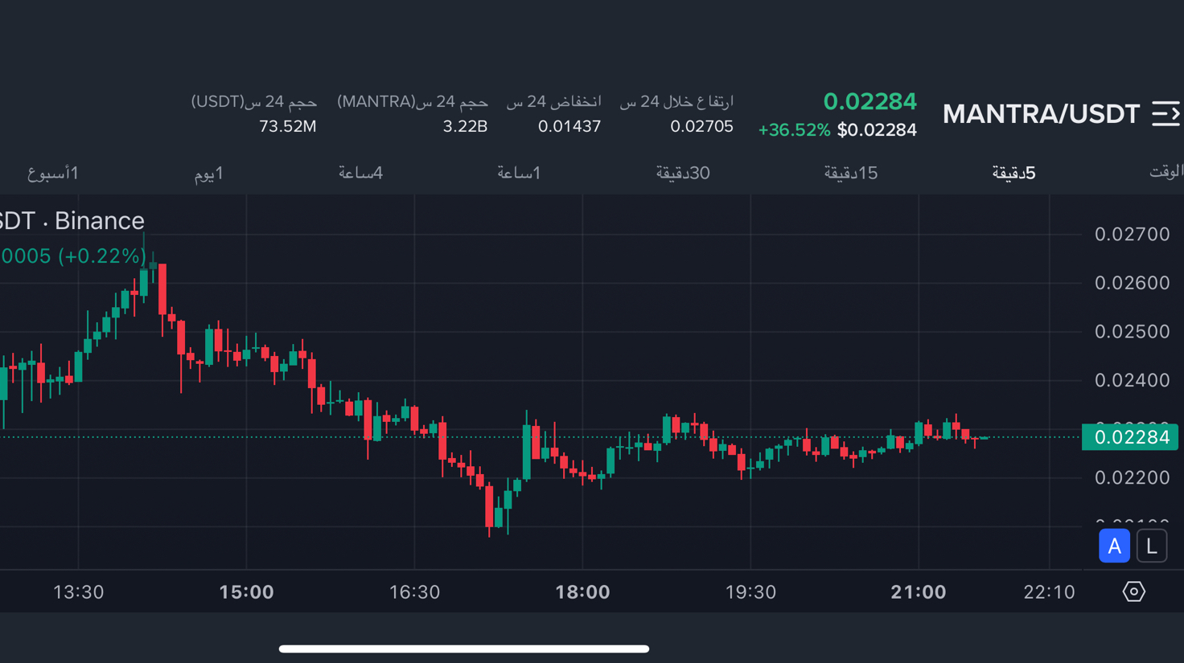Select the 1-hour timeframe
This screenshot has width=1184, height=663.
tap(519, 173)
